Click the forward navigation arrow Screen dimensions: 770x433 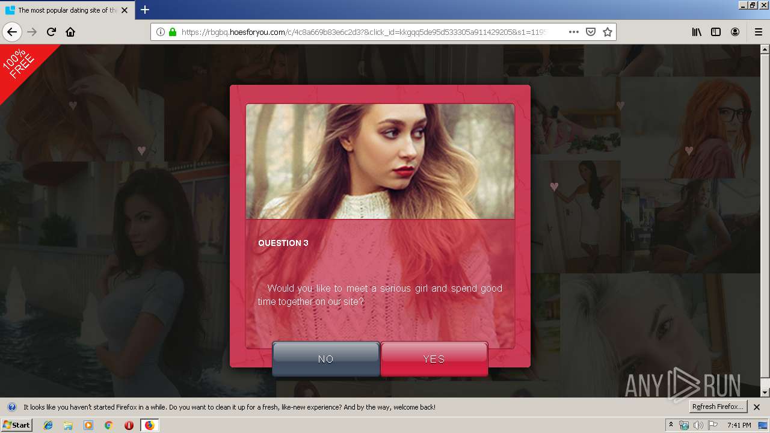click(x=32, y=32)
